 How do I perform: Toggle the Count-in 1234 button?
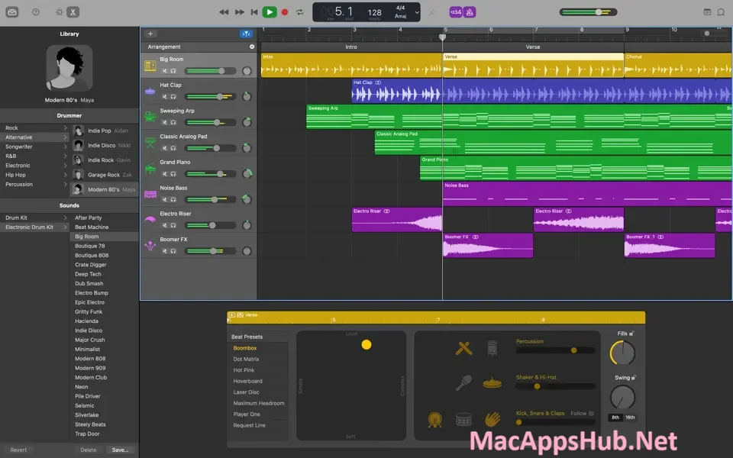pyautogui.click(x=456, y=12)
